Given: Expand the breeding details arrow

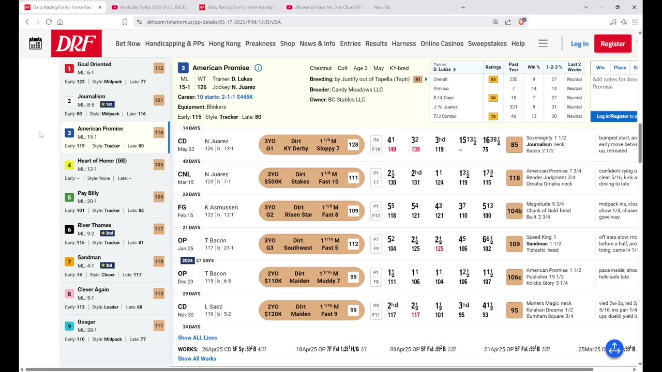Looking at the screenshot, I should point(426,79).
